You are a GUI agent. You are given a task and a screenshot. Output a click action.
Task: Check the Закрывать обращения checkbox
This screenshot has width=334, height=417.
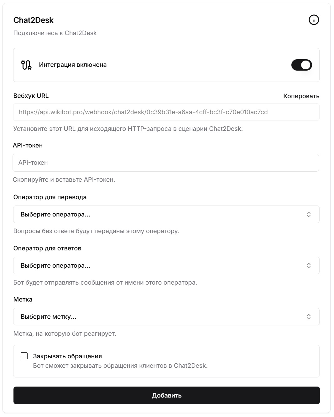click(24, 356)
